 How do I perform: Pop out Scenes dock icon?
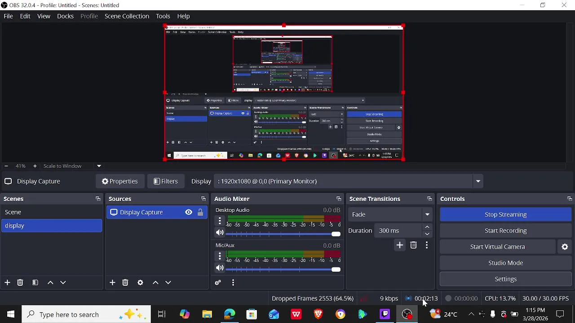coord(97,199)
